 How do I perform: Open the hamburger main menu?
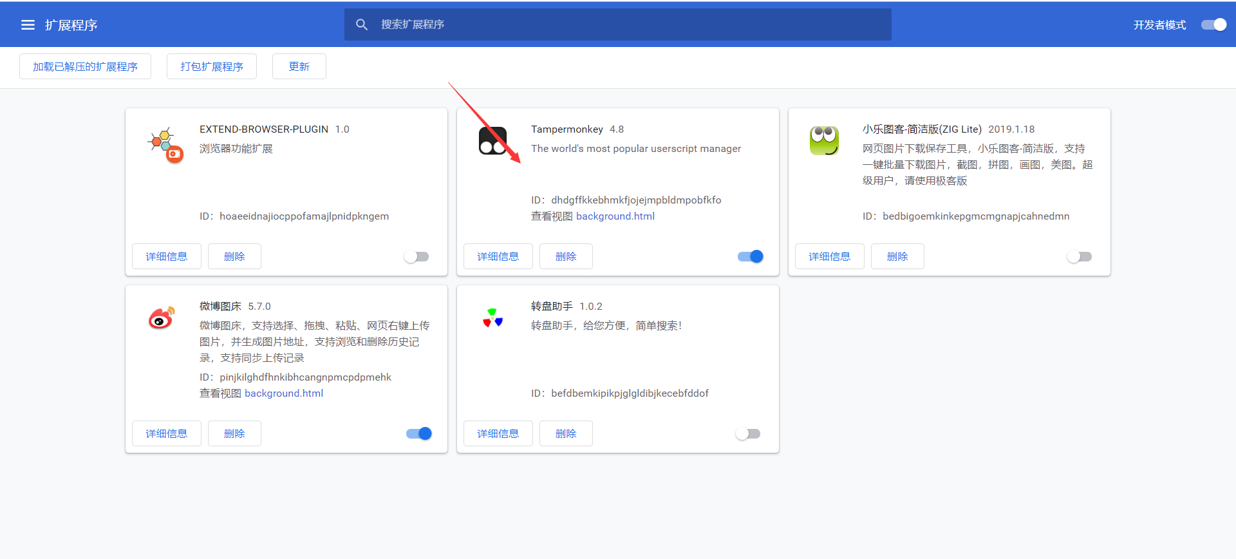click(x=28, y=24)
